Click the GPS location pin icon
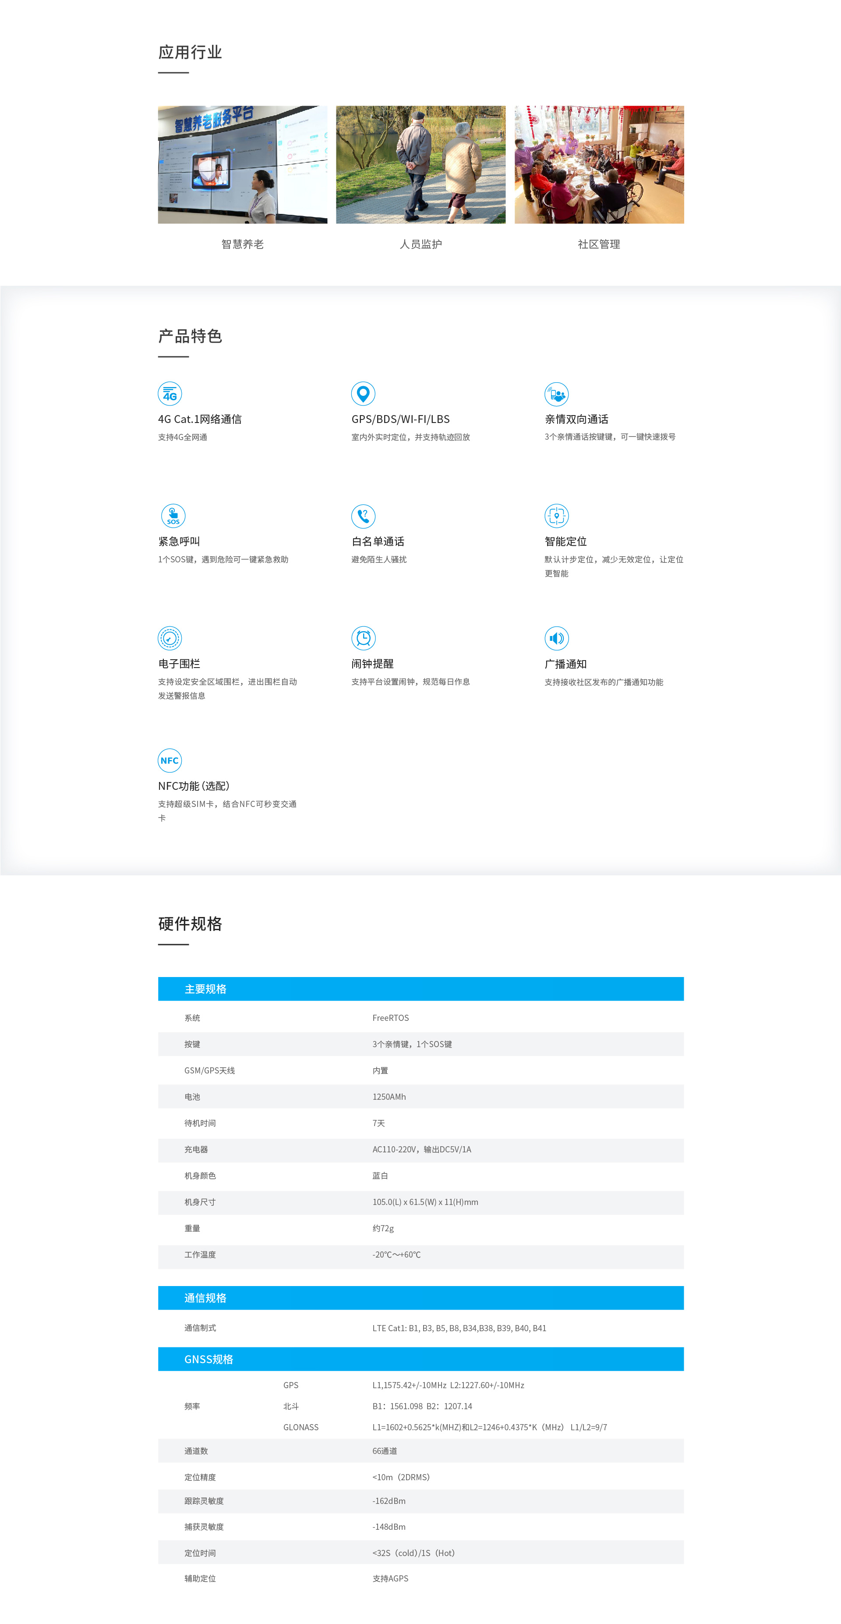 363,394
